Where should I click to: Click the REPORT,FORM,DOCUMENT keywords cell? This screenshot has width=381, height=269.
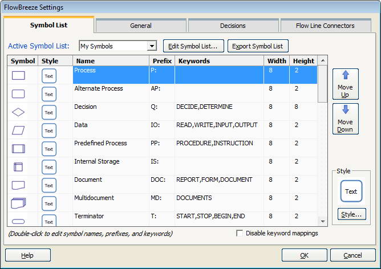pyautogui.click(x=219, y=184)
